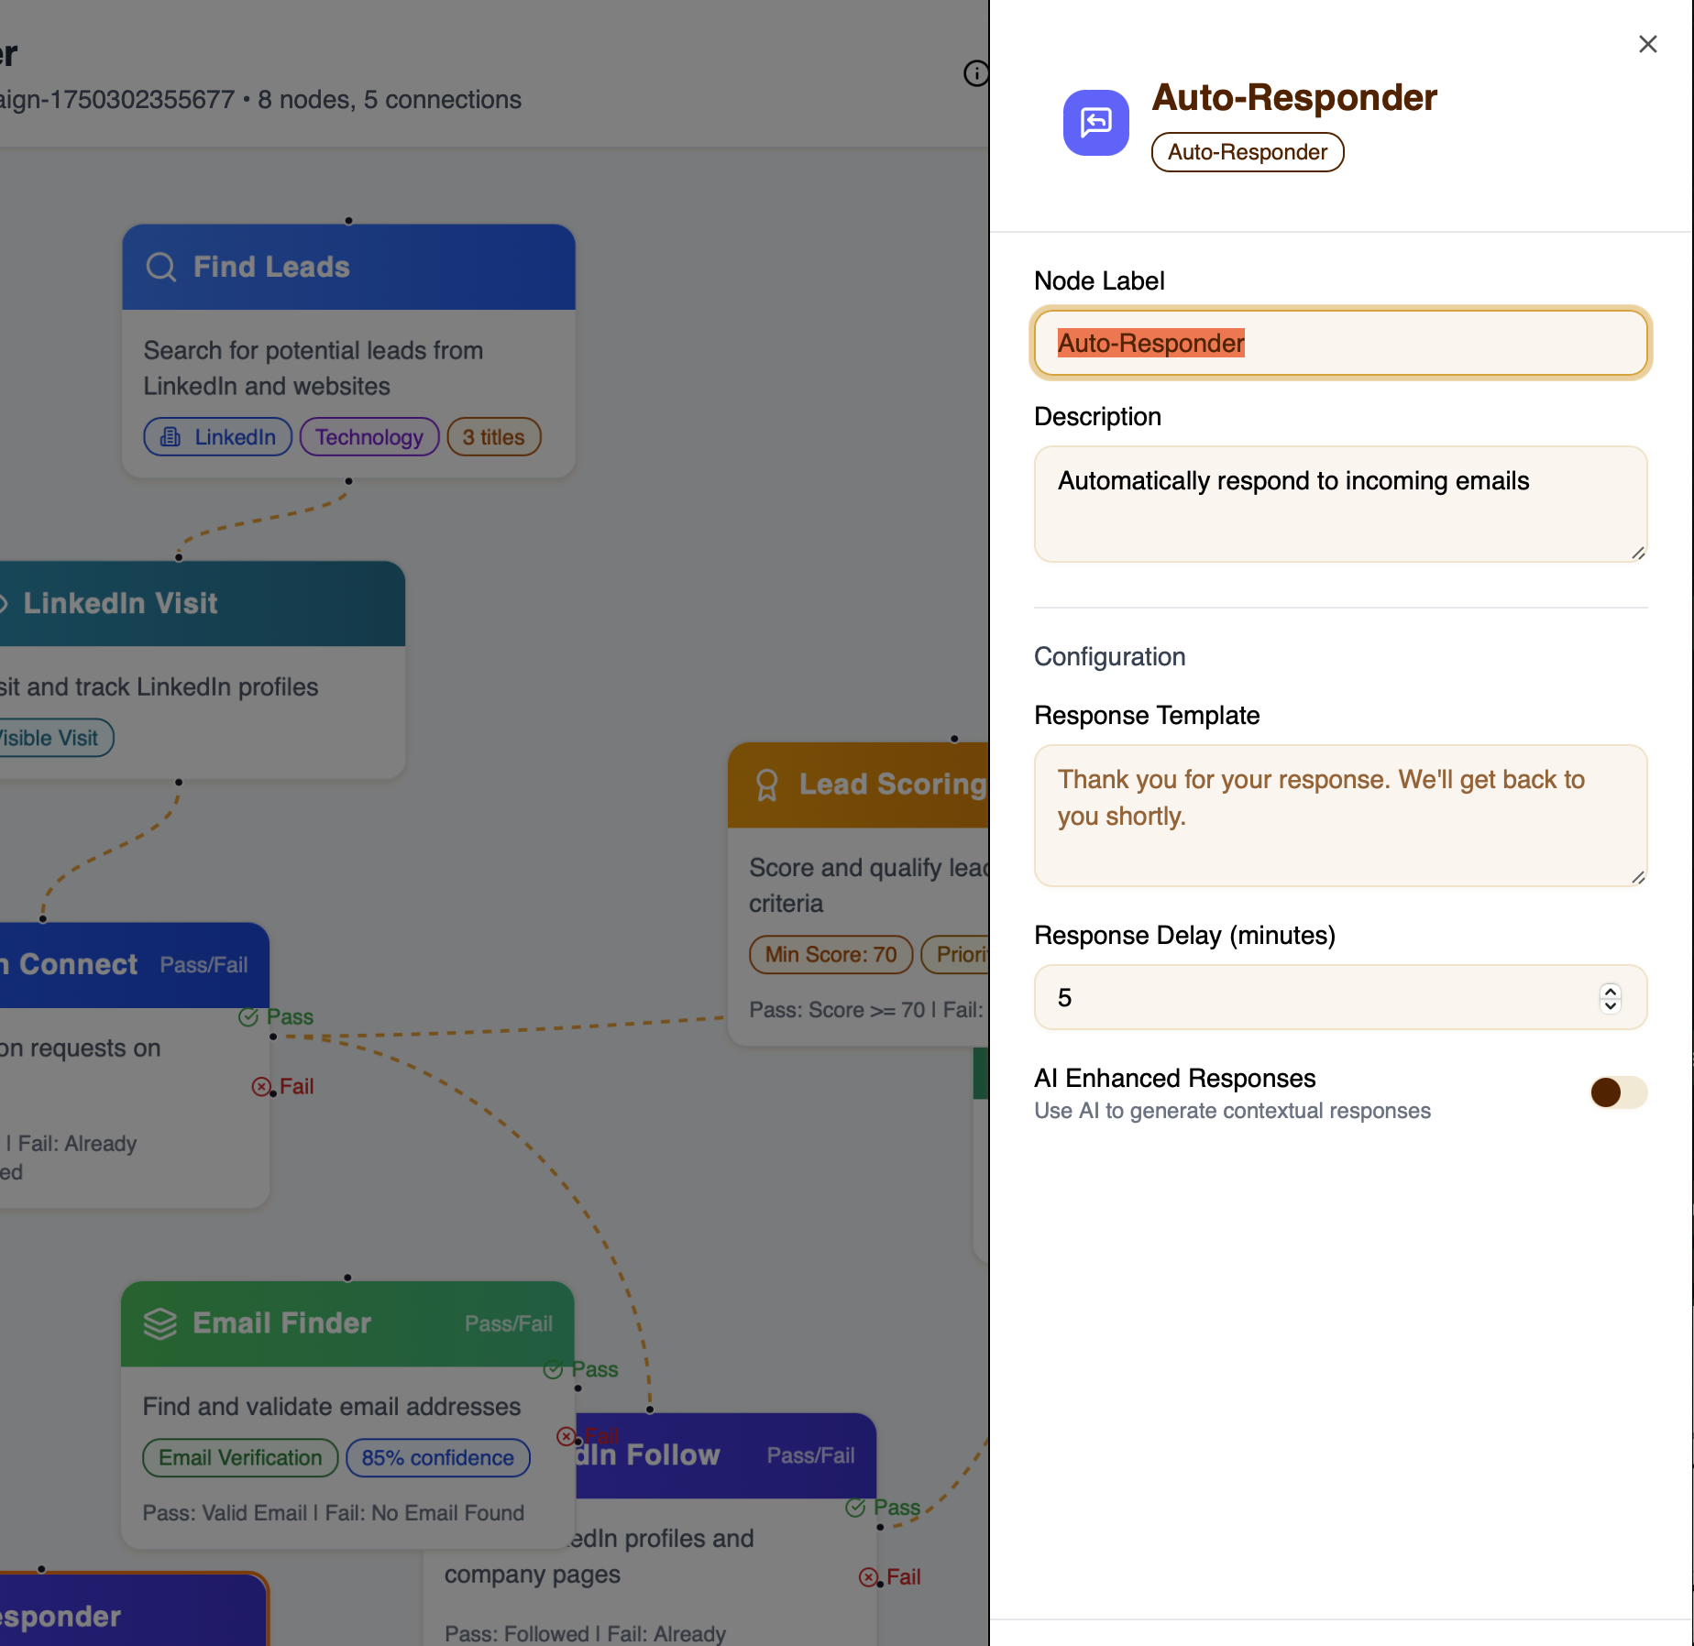This screenshot has height=1646, width=1694.
Task: Click the stacked layers icon on Email Finder node
Action: (160, 1322)
